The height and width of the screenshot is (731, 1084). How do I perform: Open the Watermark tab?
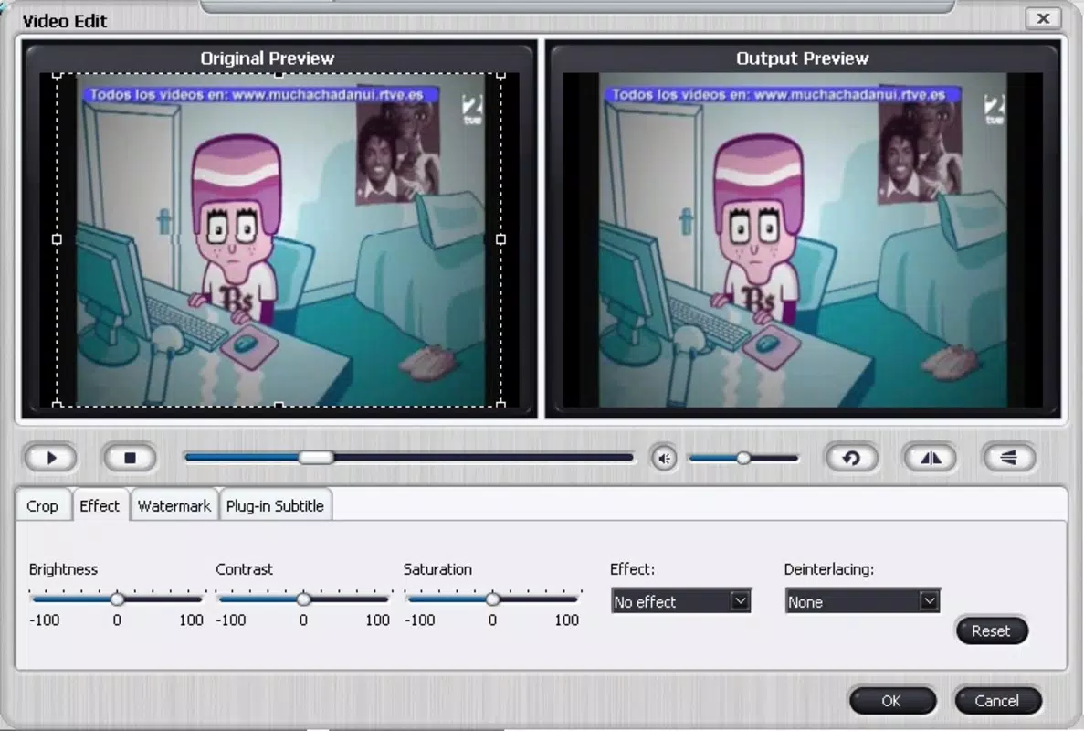174,505
